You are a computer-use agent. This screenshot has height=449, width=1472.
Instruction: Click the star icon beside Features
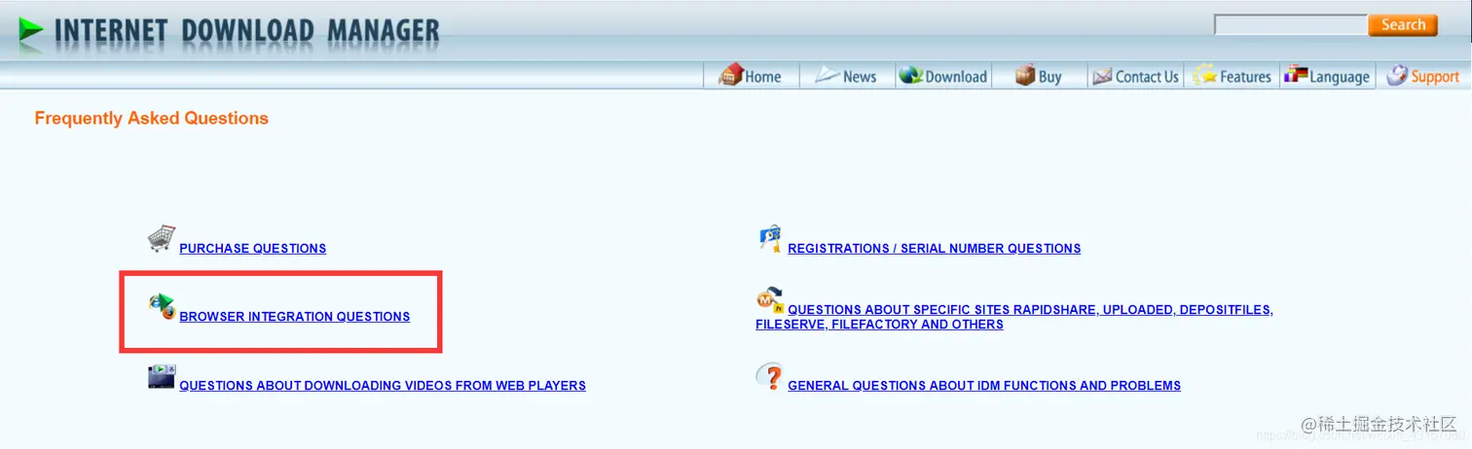[x=1204, y=75]
